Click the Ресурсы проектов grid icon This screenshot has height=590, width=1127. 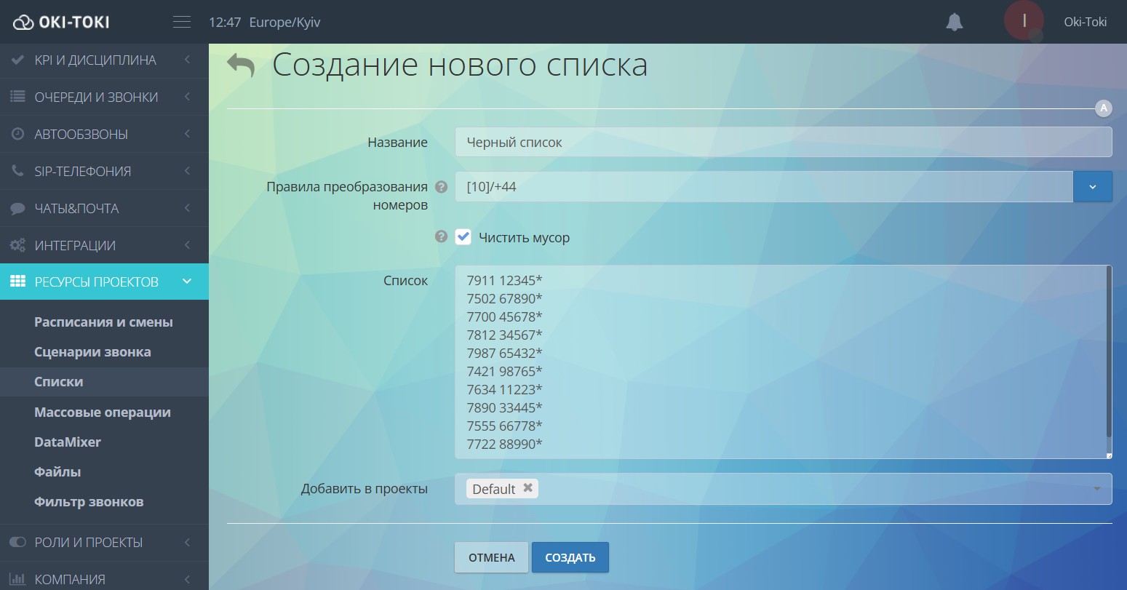coord(17,282)
